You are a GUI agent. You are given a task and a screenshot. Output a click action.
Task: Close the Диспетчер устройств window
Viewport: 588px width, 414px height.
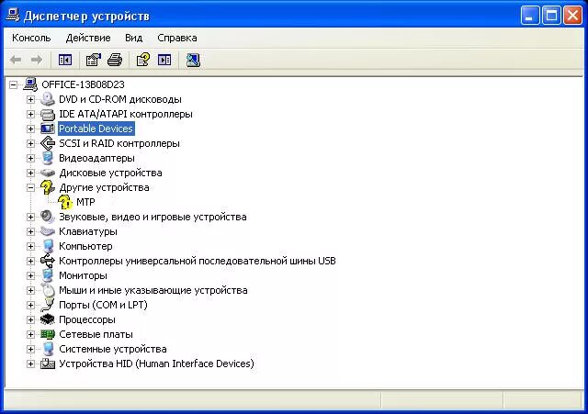(x=573, y=16)
